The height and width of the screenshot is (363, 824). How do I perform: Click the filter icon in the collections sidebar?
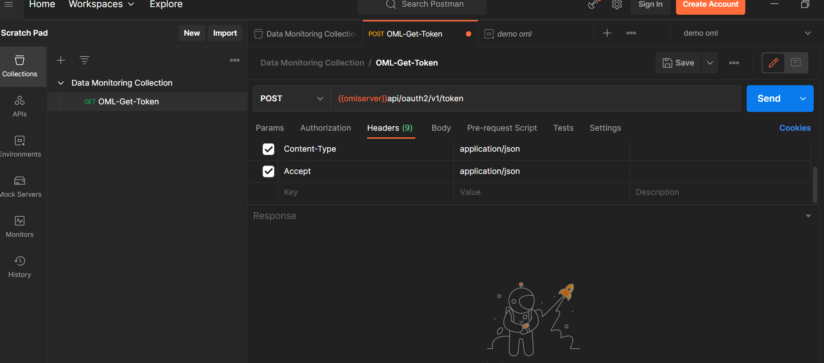[x=85, y=60]
